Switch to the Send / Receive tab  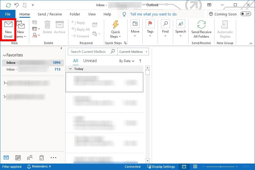pos(50,14)
